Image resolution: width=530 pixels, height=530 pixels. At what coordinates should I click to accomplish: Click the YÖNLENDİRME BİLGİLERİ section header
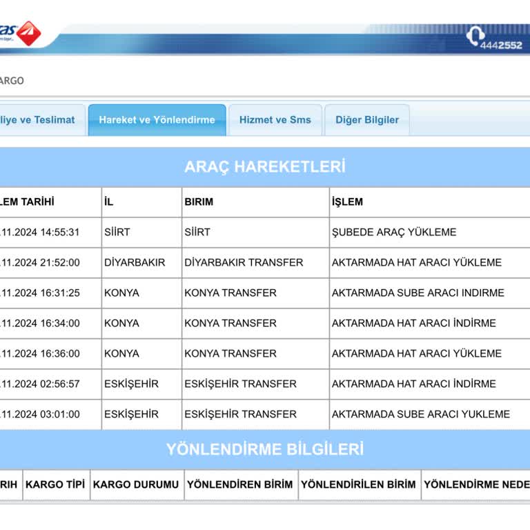click(265, 449)
